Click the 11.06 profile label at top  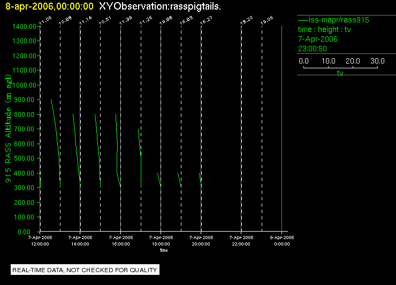pos(45,21)
